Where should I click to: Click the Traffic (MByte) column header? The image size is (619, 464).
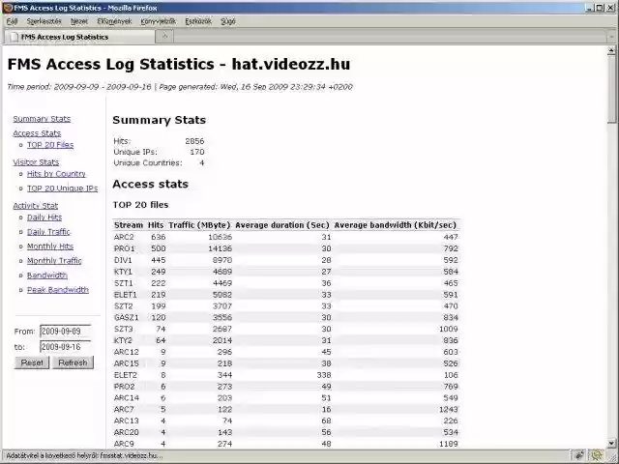(x=199, y=225)
